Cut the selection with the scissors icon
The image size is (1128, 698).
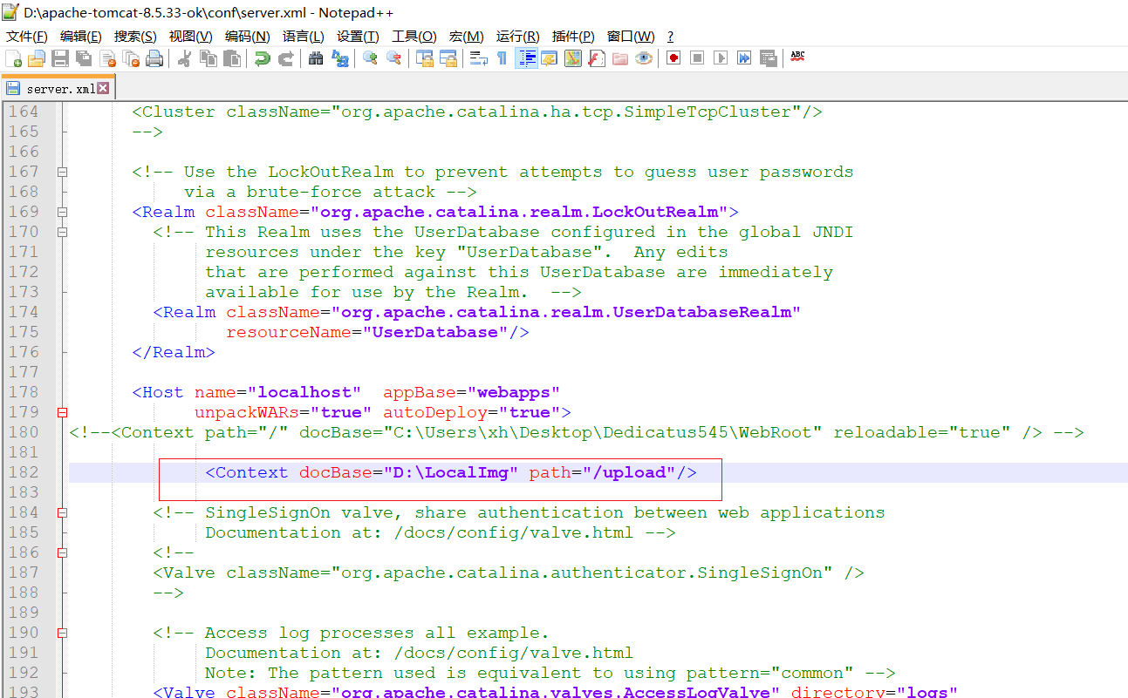click(x=185, y=58)
